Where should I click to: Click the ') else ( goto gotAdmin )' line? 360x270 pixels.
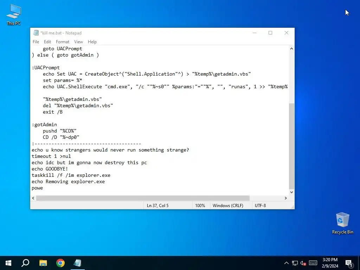[65, 55]
